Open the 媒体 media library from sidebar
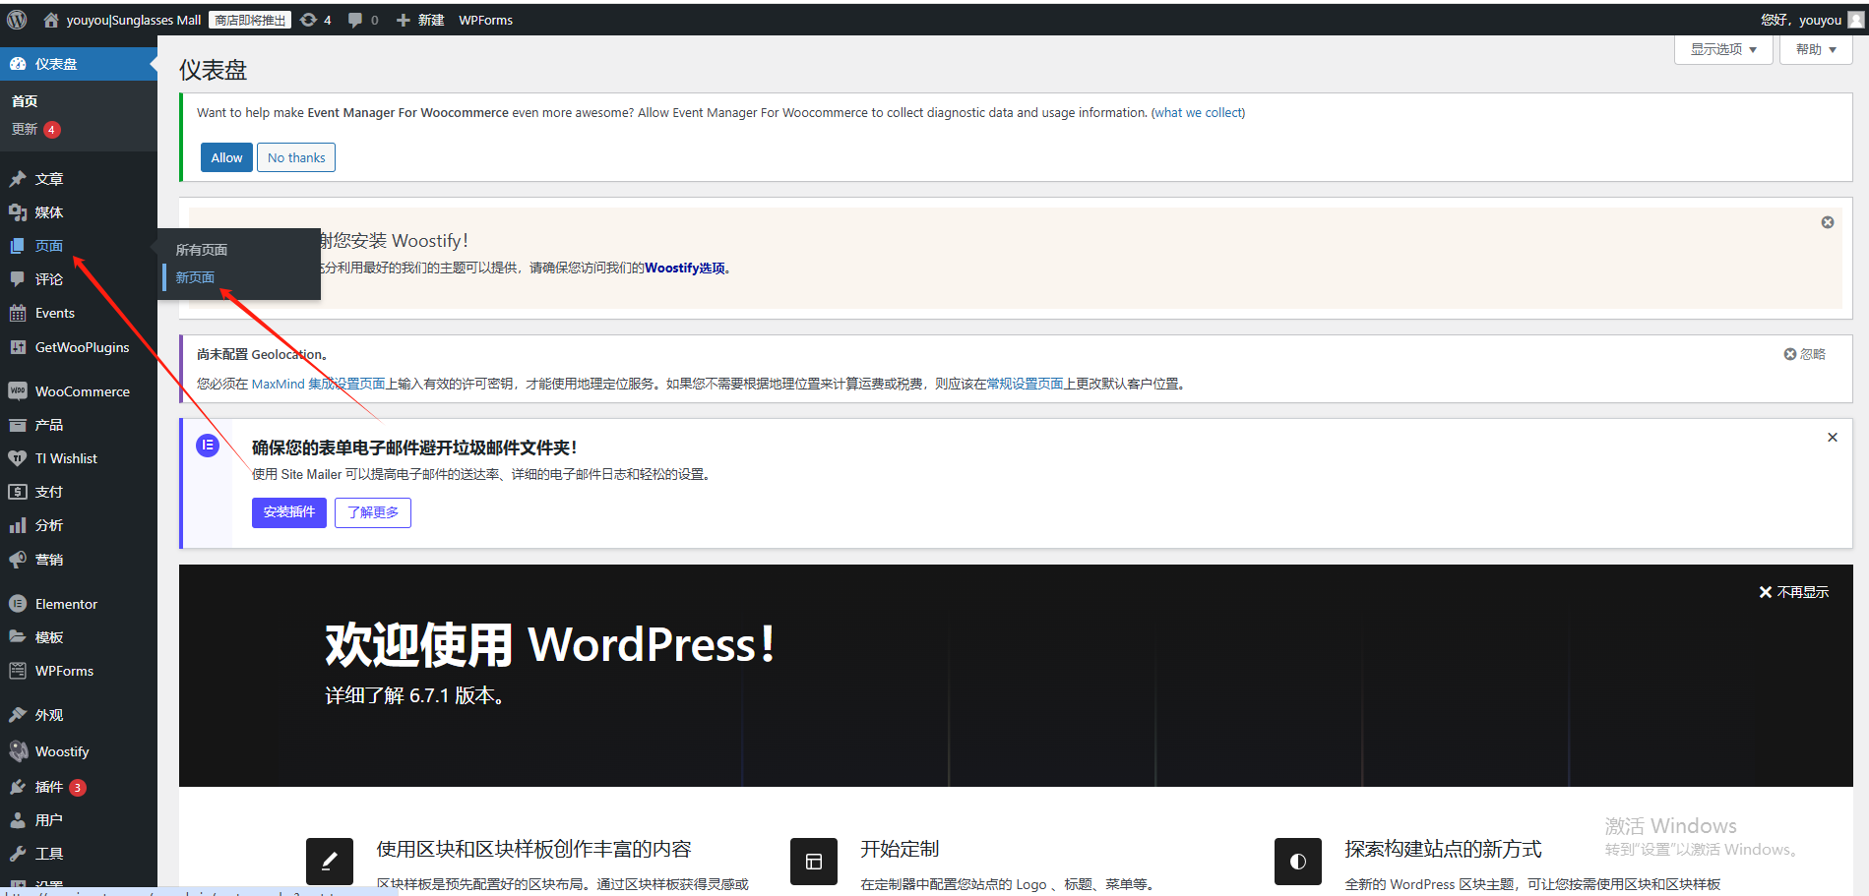This screenshot has height=896, width=1869. 49,211
